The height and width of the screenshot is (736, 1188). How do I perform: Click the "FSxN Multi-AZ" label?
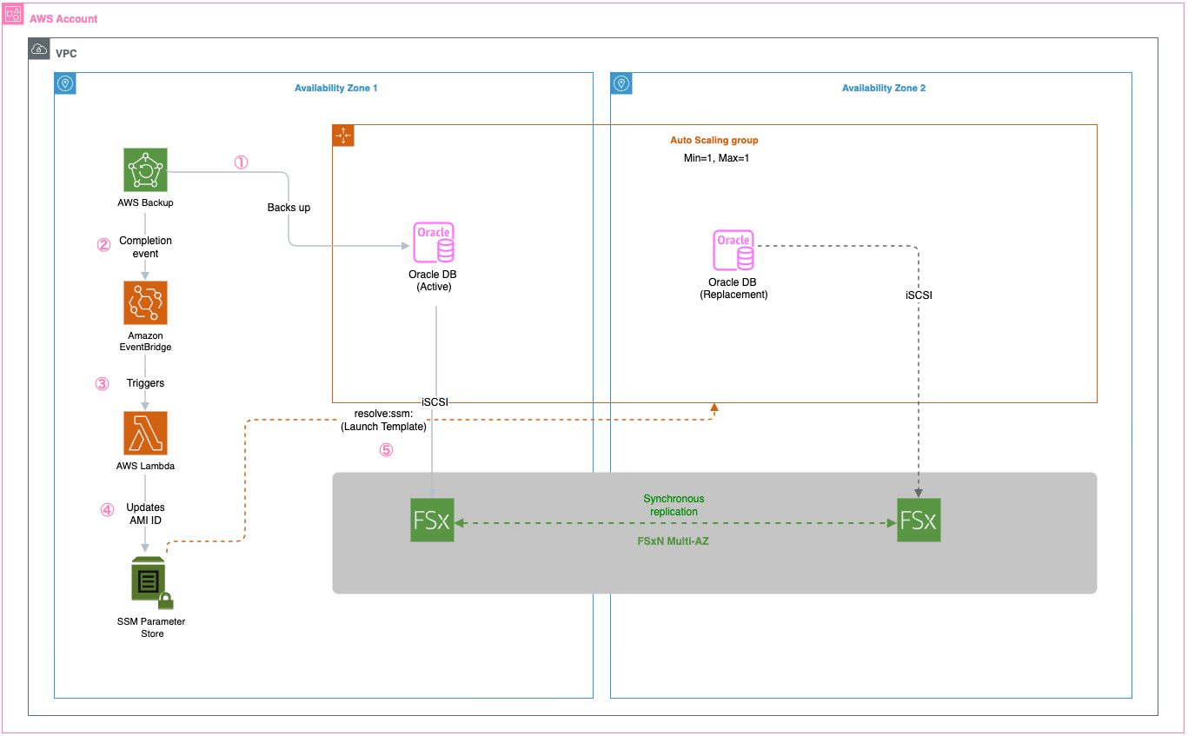tap(674, 540)
